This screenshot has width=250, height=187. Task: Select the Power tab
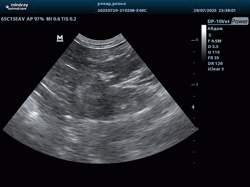pyautogui.click(x=240, y=21)
